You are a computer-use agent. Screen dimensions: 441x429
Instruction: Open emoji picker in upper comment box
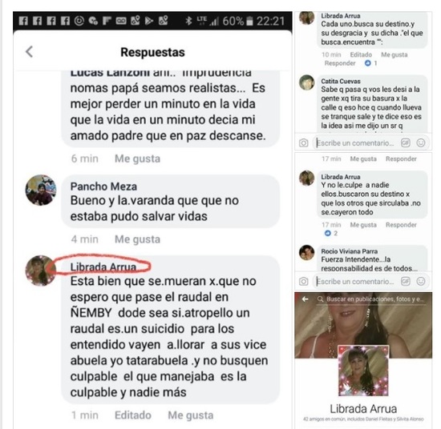[x=421, y=143]
